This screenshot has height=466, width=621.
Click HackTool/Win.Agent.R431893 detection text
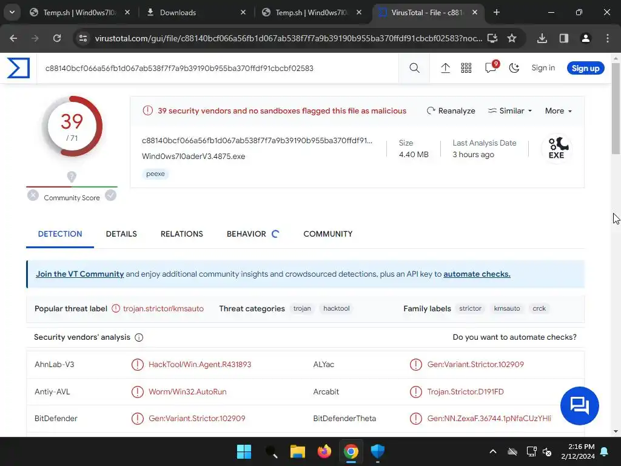click(x=200, y=365)
